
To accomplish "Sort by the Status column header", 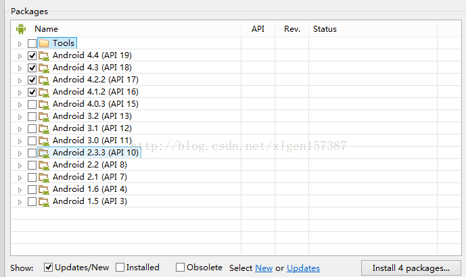I will (x=325, y=29).
